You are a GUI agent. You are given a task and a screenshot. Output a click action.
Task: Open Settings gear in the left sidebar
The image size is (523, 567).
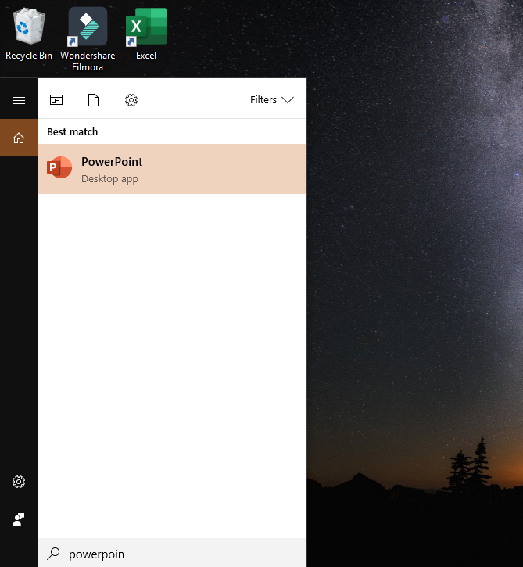pyautogui.click(x=19, y=482)
